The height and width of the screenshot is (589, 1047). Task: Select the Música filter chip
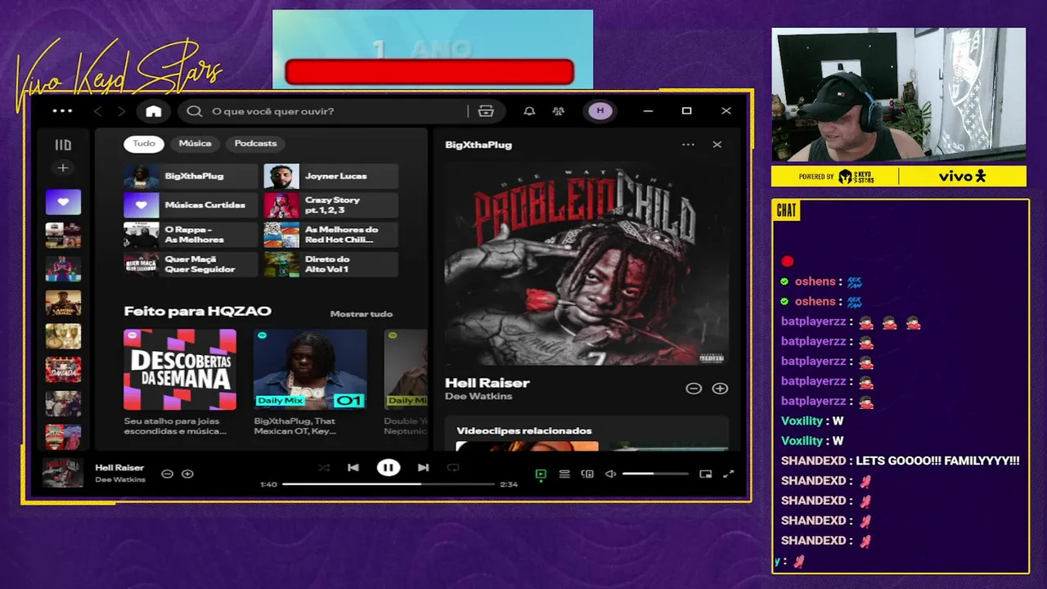click(195, 143)
